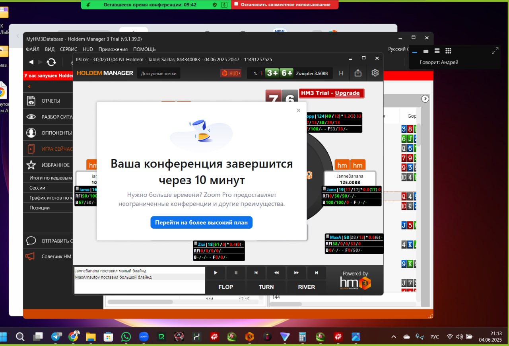Screen dimensions: 509x346
Task: Click the note icon in MaxA HUD panel
Action: [327, 237]
